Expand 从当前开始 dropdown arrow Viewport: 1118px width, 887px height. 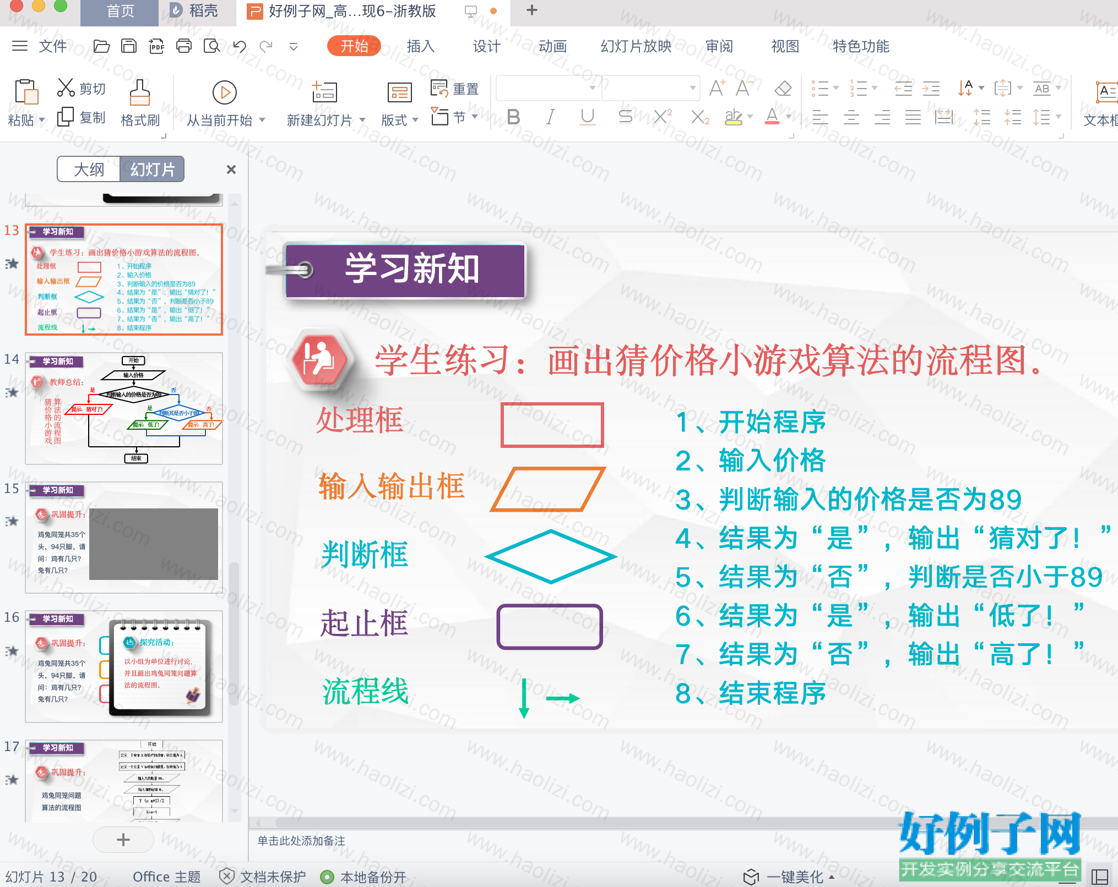point(262,120)
